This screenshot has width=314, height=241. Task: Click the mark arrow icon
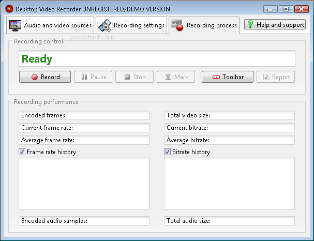click(x=168, y=77)
